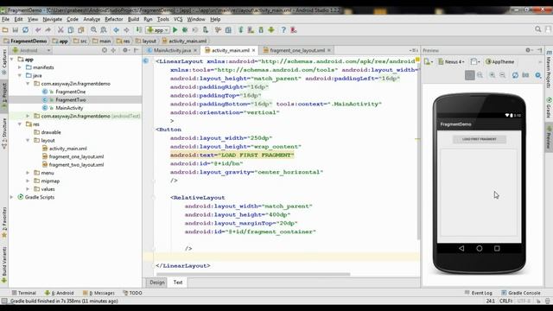Expand the values folder node
This screenshot has width=553, height=311.
tap(28, 189)
